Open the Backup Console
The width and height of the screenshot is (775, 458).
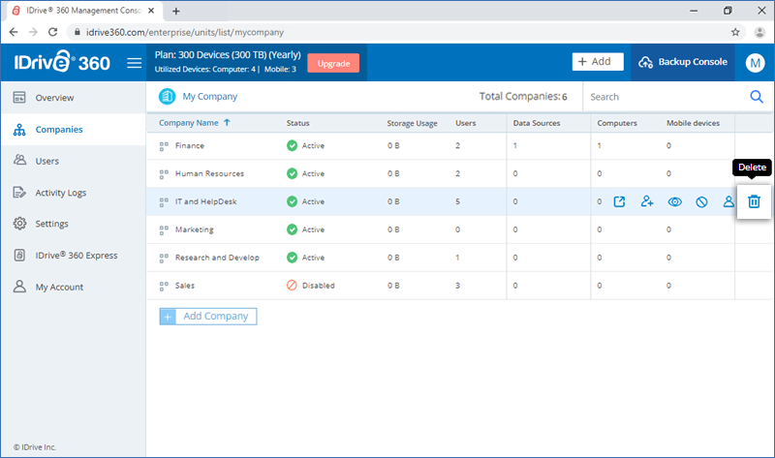coord(683,62)
